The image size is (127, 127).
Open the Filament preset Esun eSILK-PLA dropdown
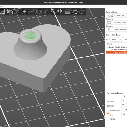pyautogui.click(x=117, y=23)
